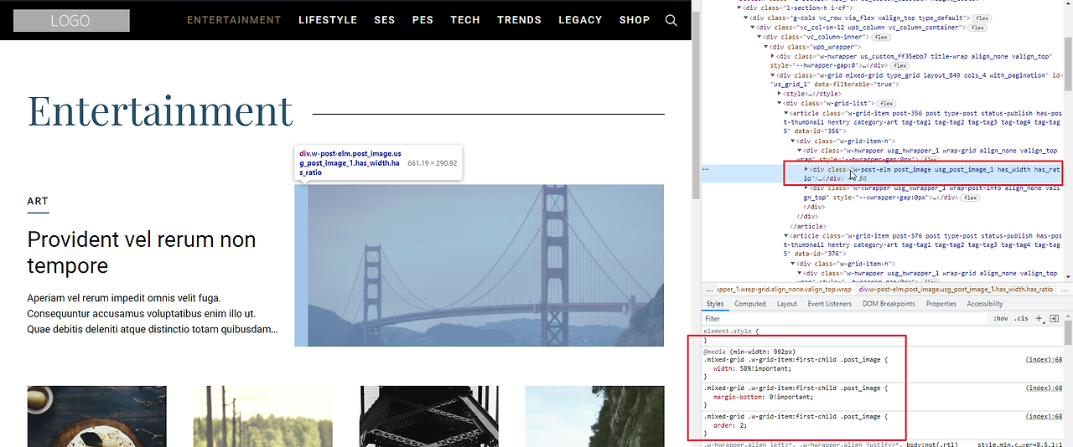Open style.min.css source link
Screen dimensions: 1073x447
[x=1022, y=444]
